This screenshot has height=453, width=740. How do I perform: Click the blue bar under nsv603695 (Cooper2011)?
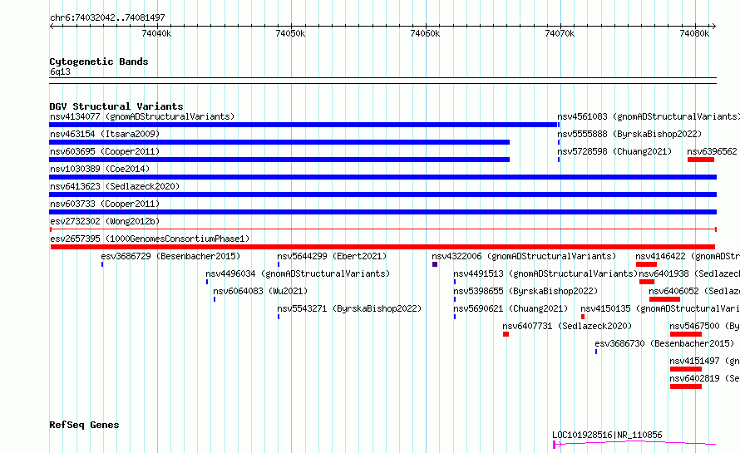coord(279,160)
